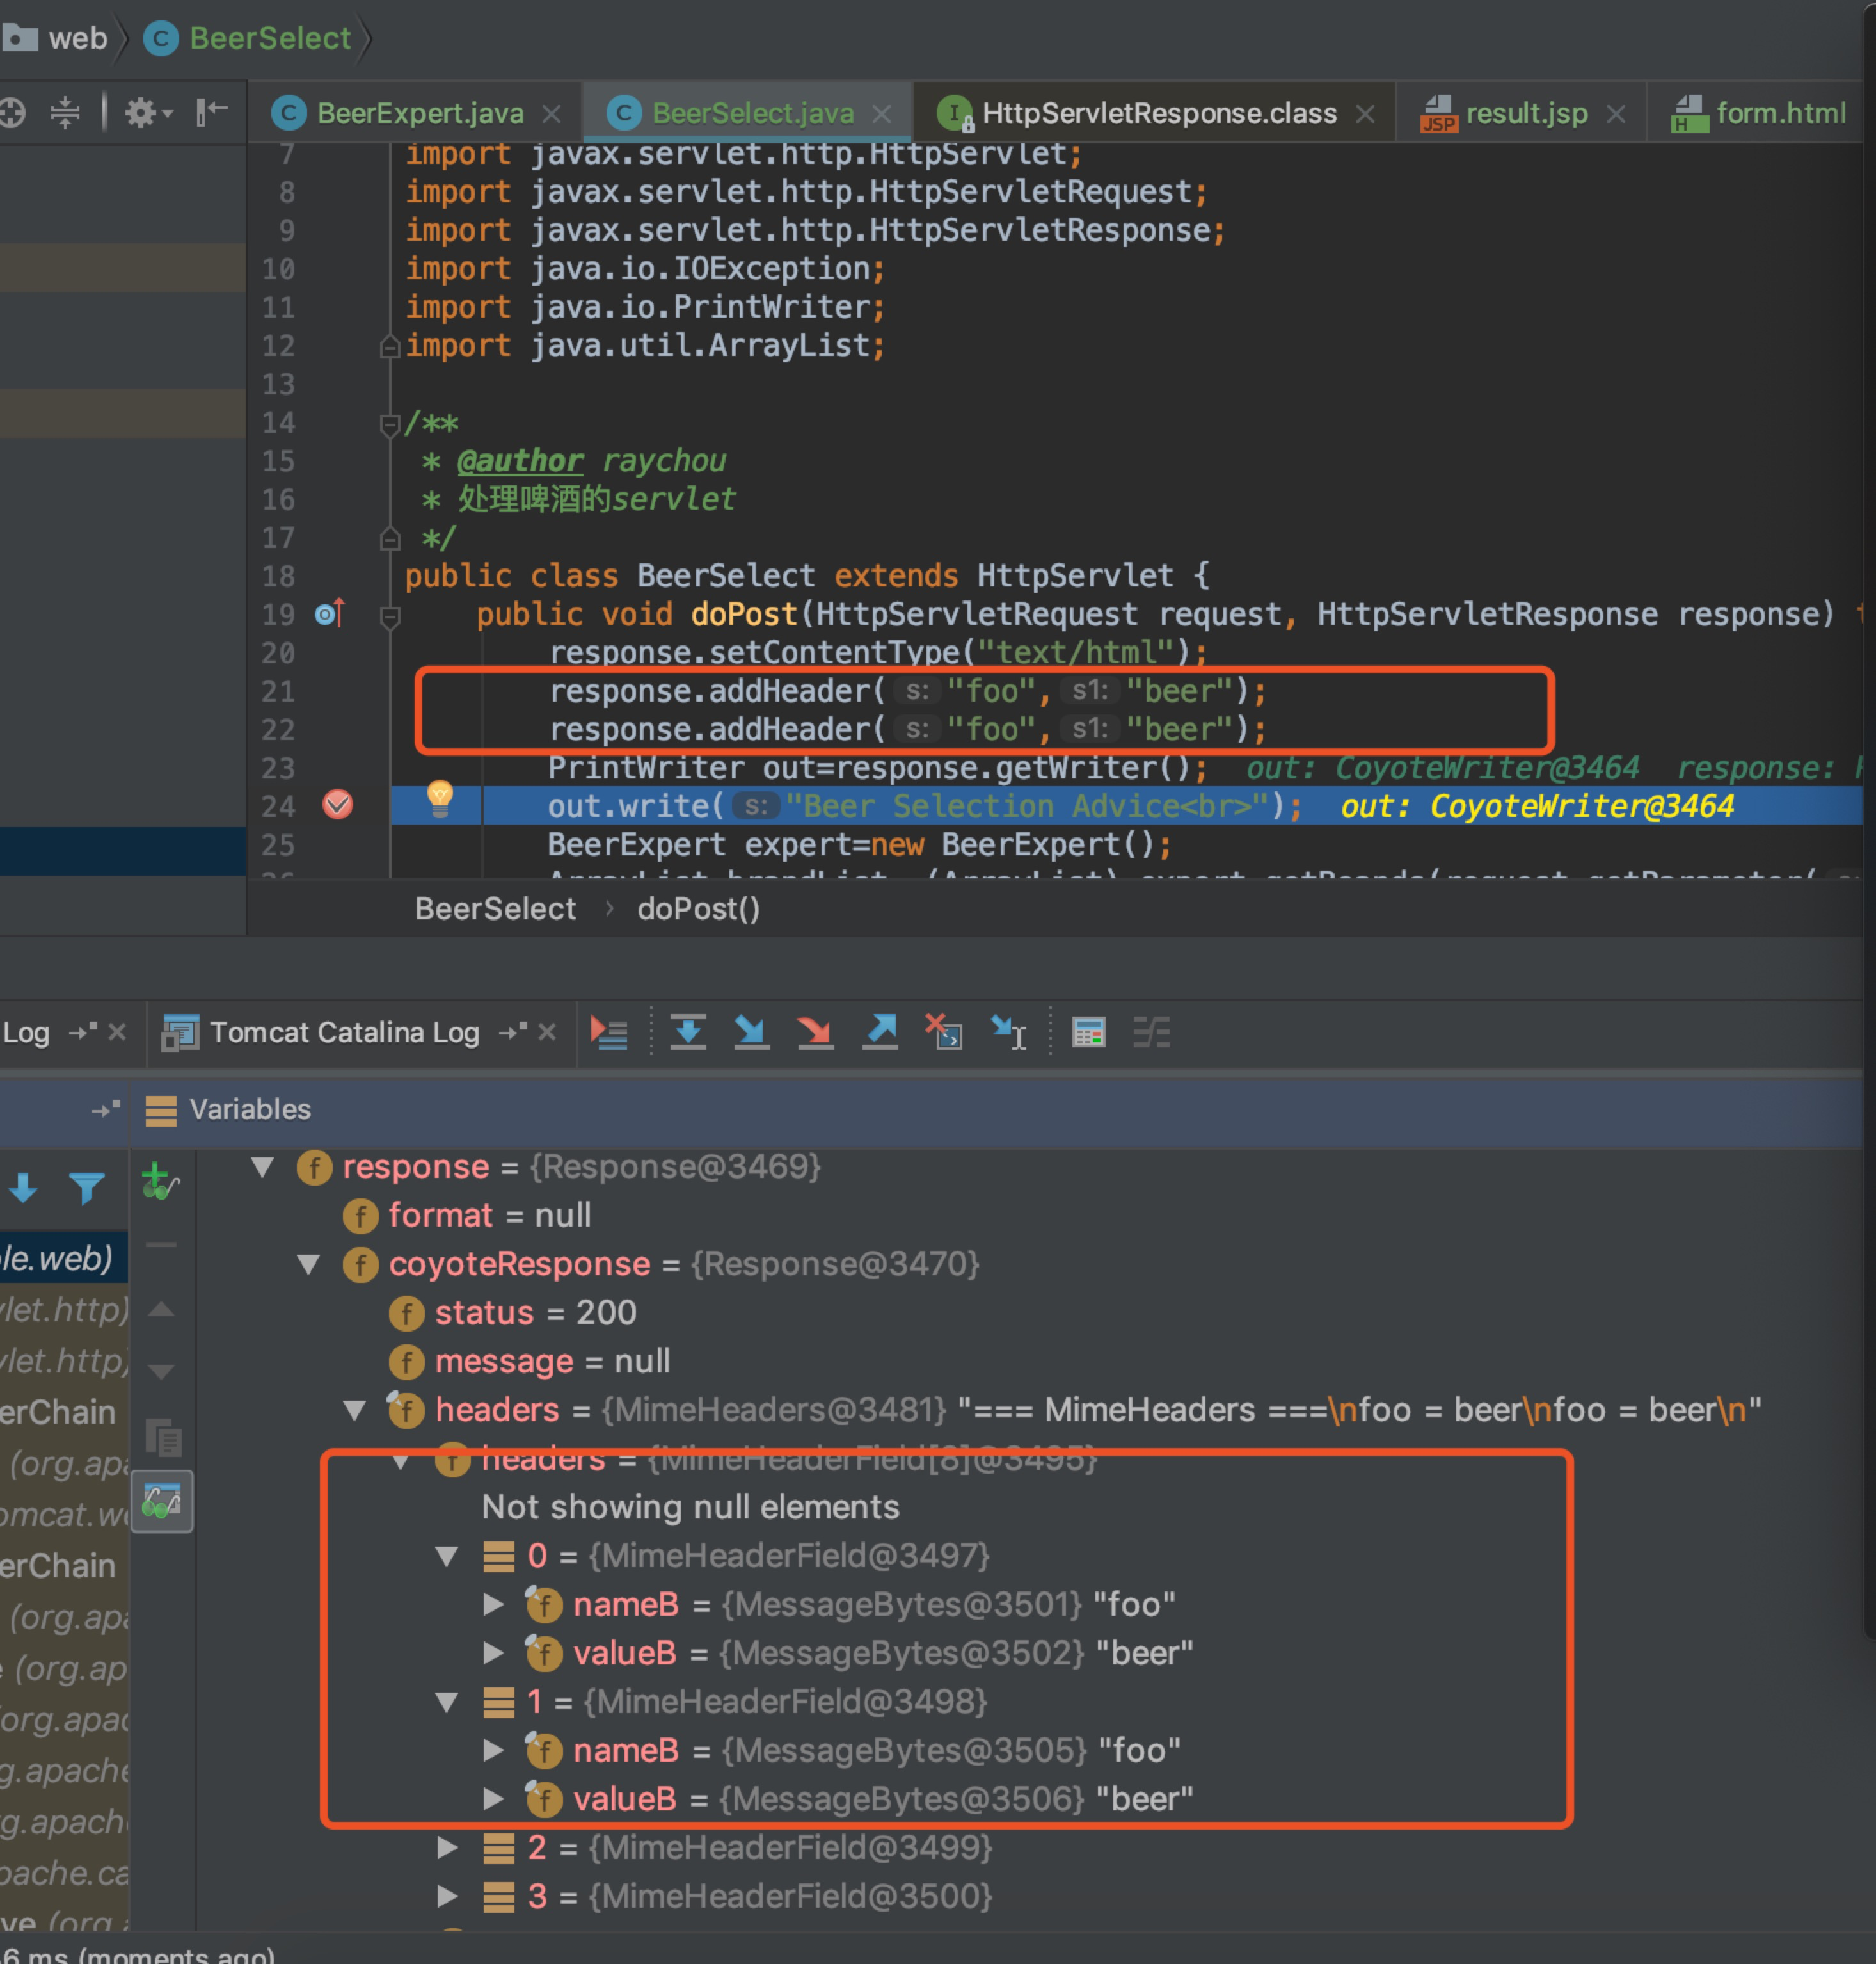Close the result.jsp tab
The height and width of the screenshot is (1964, 1876).
(1615, 114)
